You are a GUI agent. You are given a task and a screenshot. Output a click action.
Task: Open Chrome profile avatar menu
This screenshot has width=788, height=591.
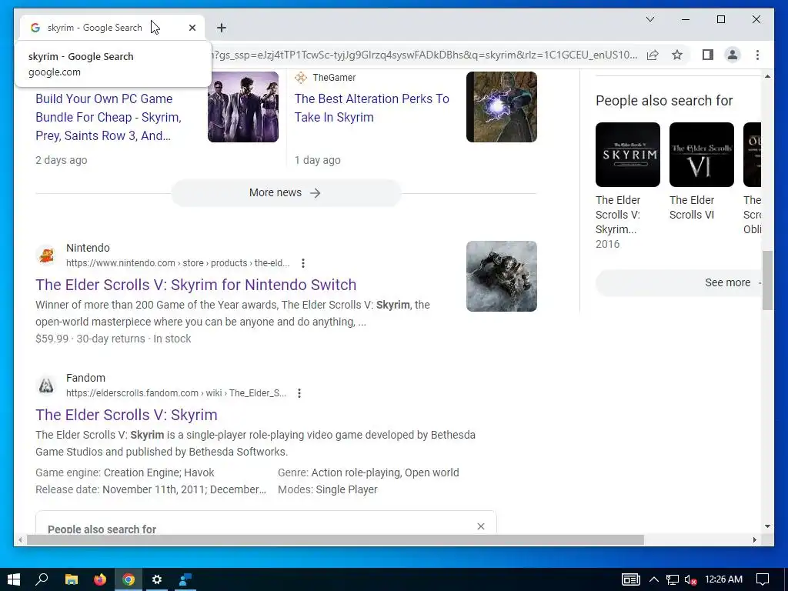tap(733, 55)
